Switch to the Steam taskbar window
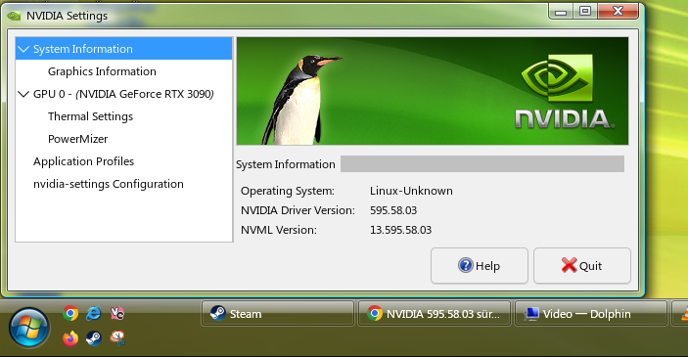 pyautogui.click(x=278, y=314)
